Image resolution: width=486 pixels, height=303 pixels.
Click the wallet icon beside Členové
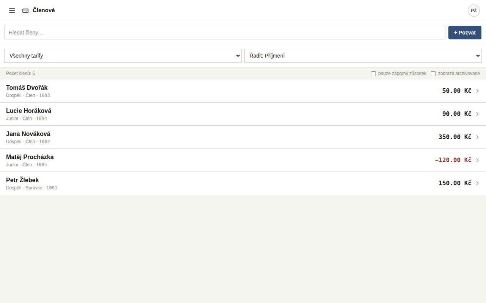(25, 11)
